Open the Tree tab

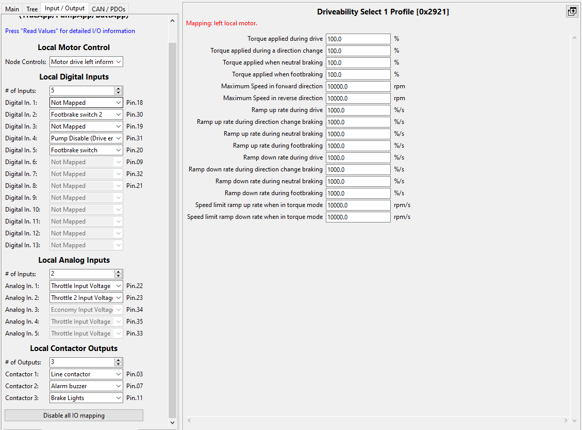32,9
